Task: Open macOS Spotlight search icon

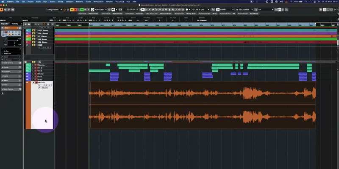Action: pos(311,2)
